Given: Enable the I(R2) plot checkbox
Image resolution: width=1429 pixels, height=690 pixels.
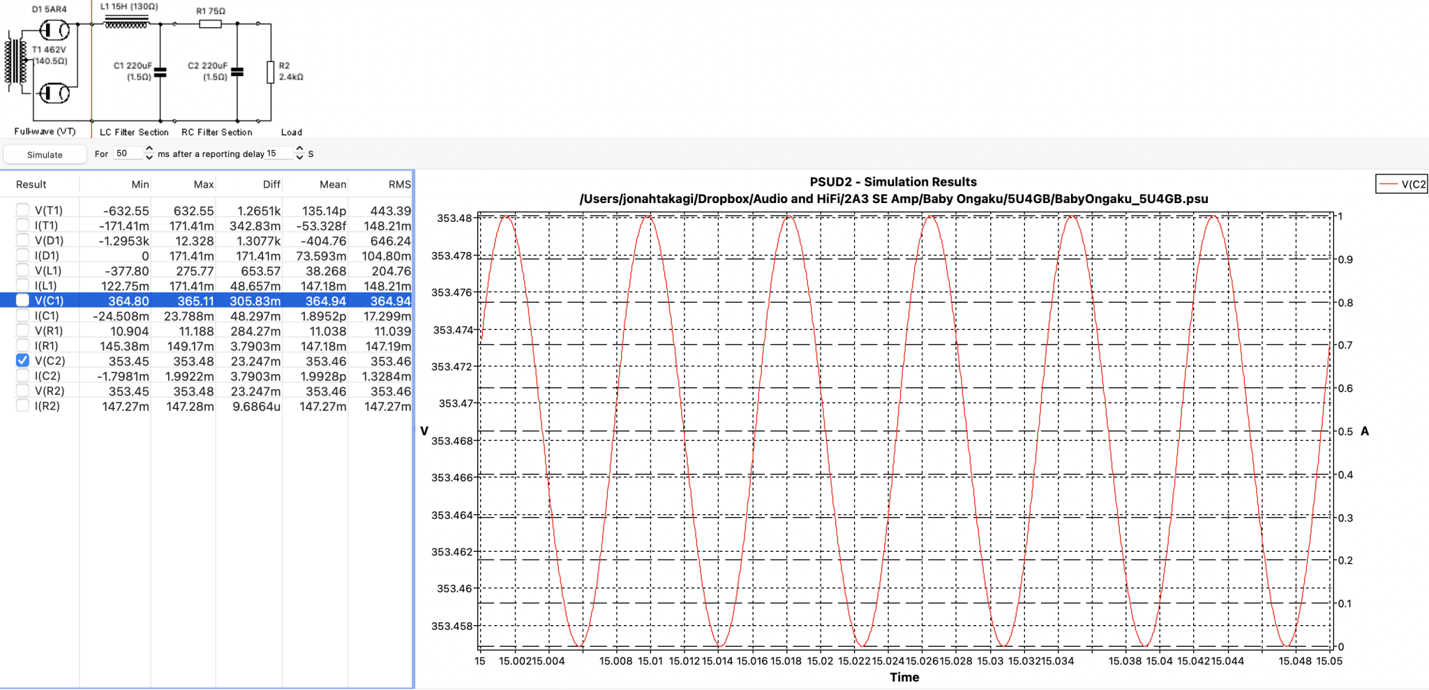Looking at the screenshot, I should tap(22, 405).
